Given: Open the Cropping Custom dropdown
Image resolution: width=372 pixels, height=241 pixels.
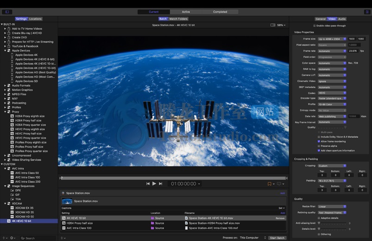Looking at the screenshot, I should 332,166.
